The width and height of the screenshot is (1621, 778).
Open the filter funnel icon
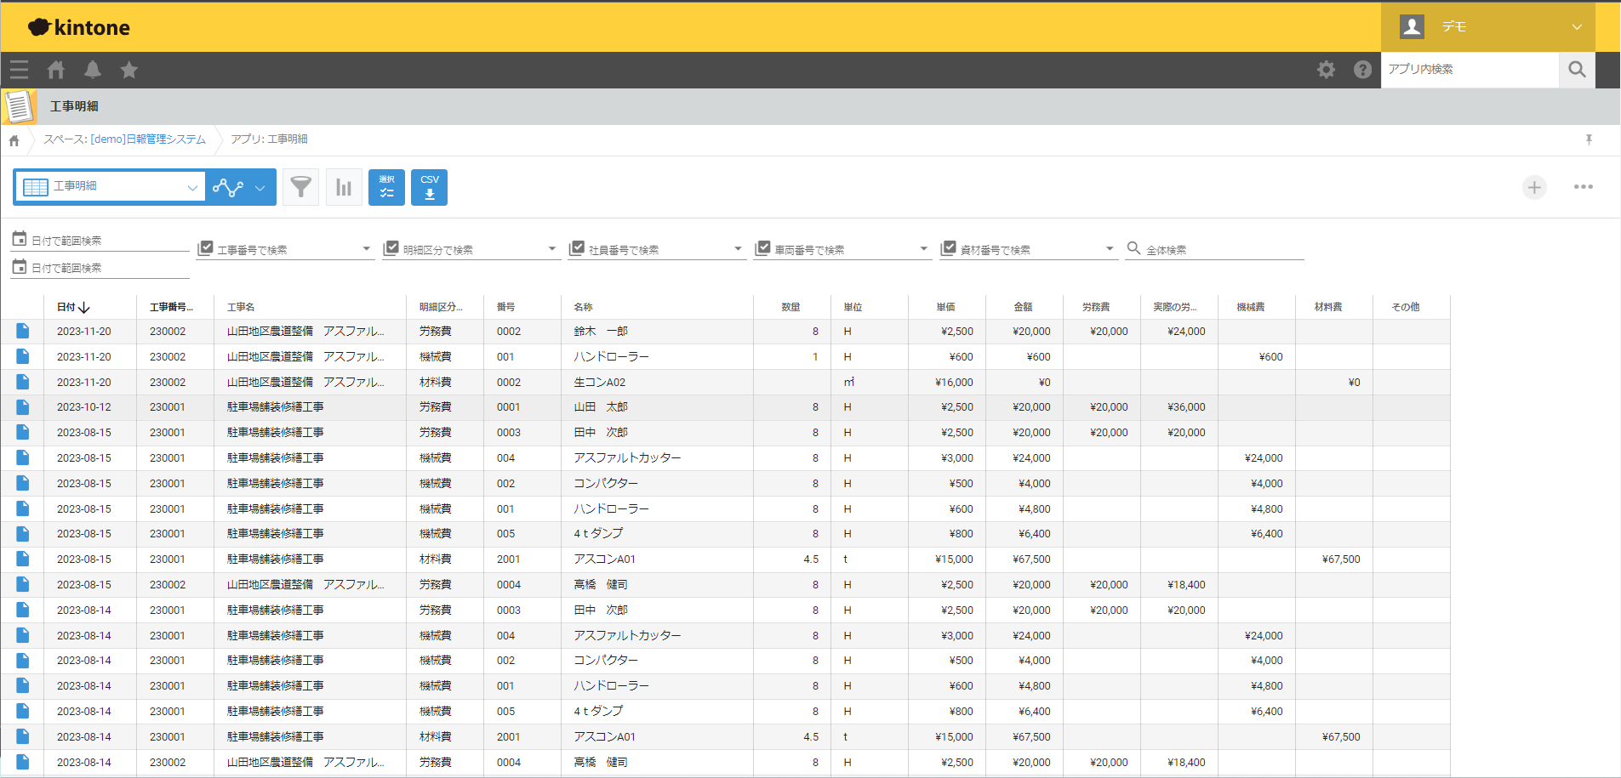point(300,187)
